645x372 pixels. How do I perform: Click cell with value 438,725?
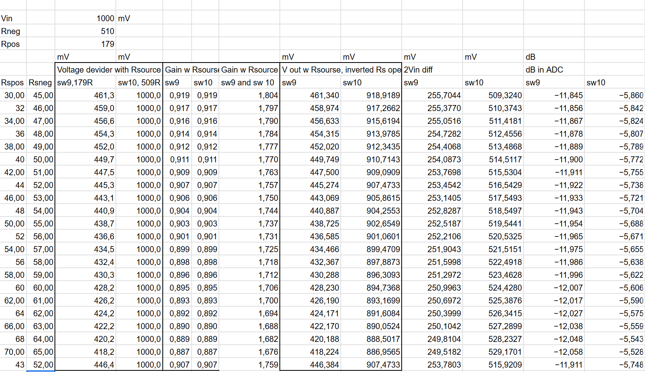click(x=310, y=224)
